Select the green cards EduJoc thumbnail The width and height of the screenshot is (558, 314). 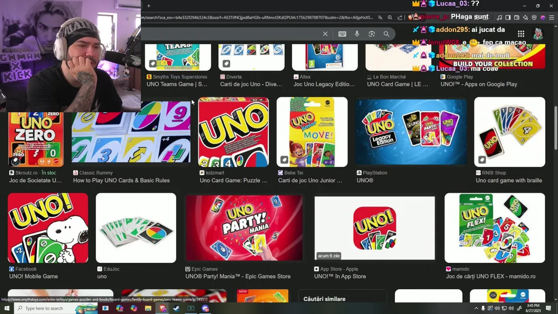[136, 228]
